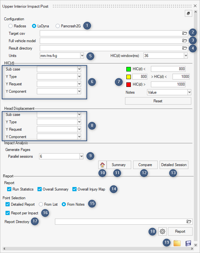Browse for the Report Directory folder

point(189,221)
